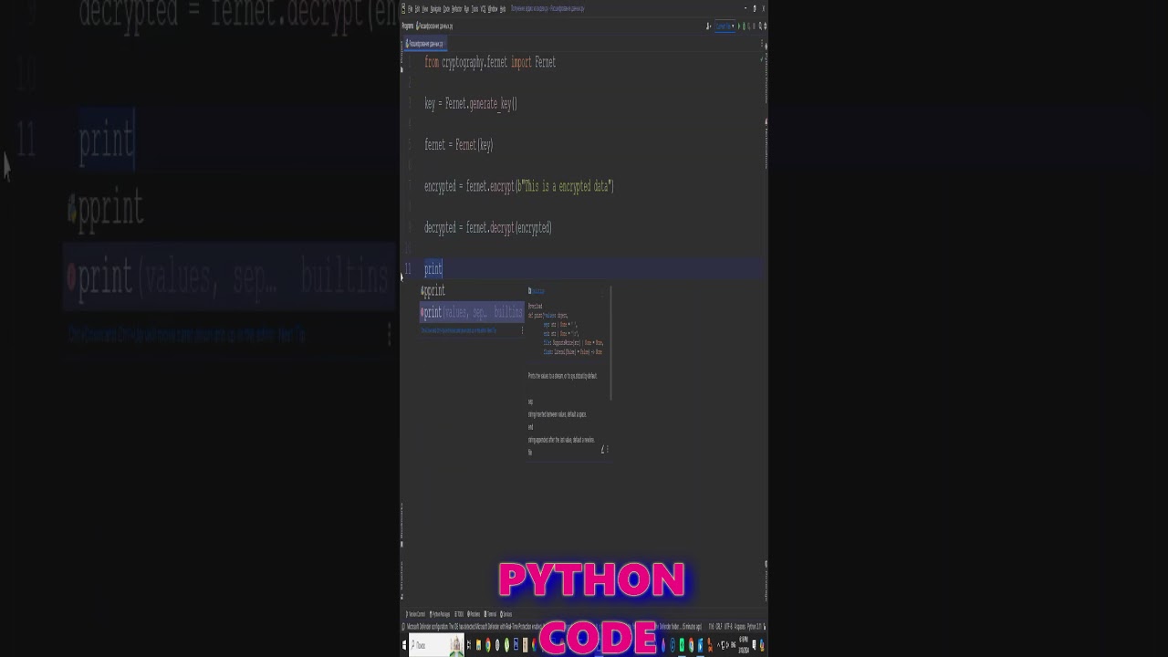
Task: Open the Refactor menu
Action: click(456, 9)
